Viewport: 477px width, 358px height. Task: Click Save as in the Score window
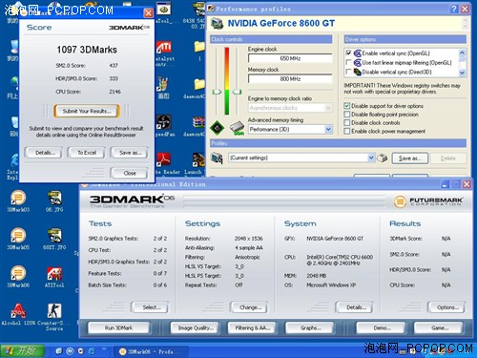tap(130, 153)
